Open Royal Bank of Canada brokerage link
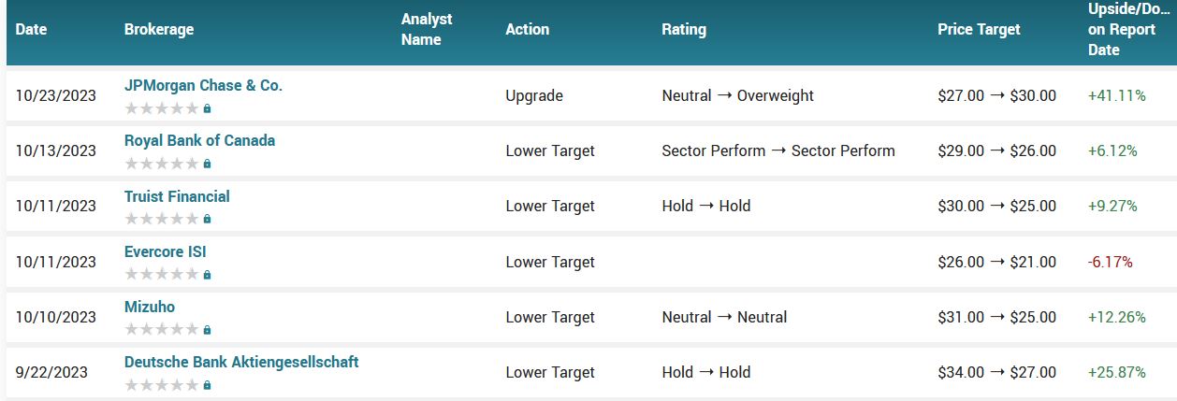 click(x=199, y=141)
